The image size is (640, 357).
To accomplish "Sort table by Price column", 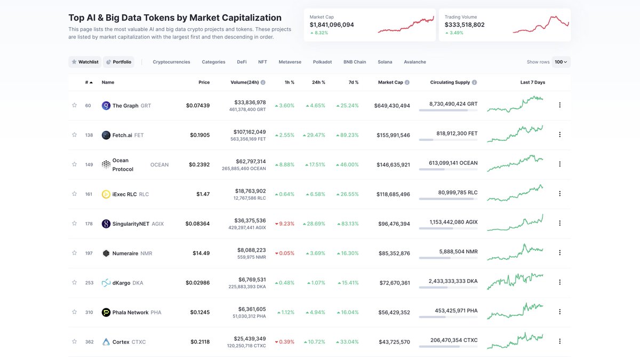I will (x=204, y=83).
